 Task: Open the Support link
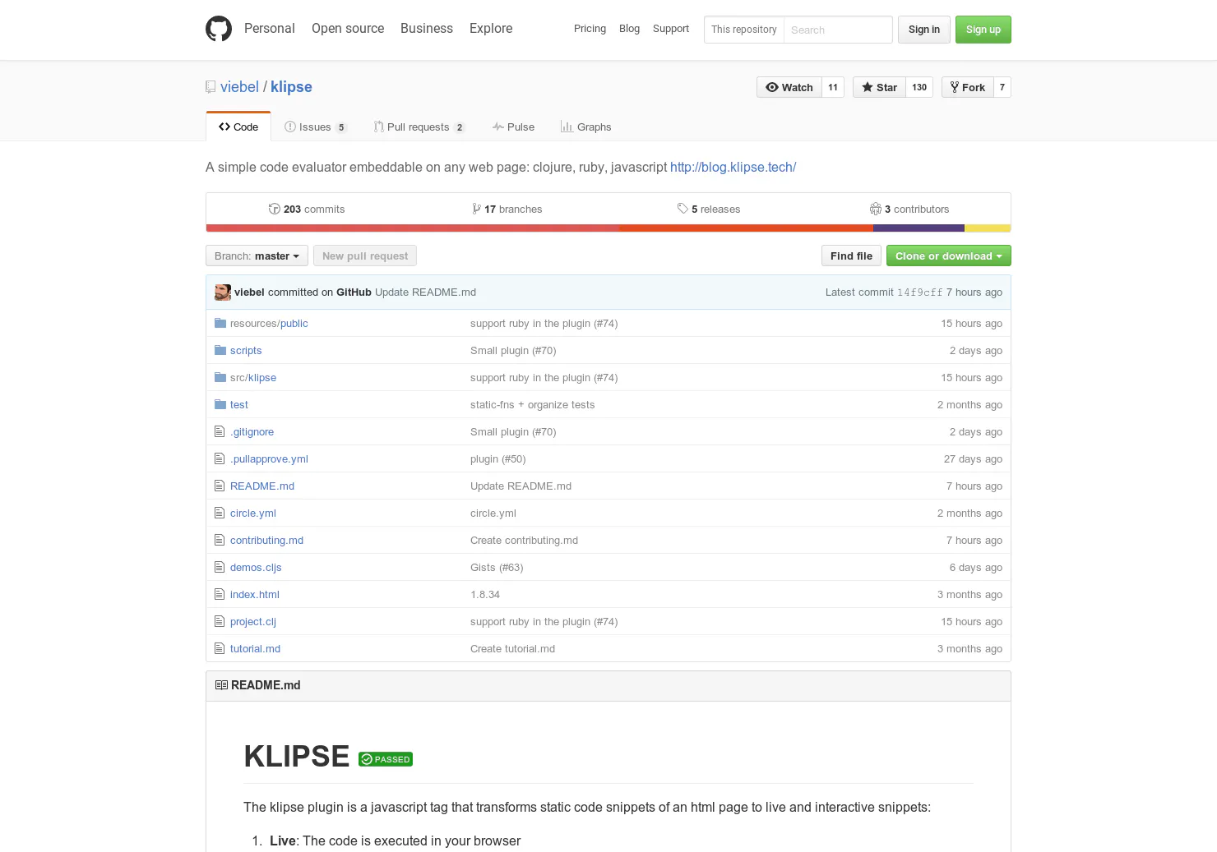point(671,29)
